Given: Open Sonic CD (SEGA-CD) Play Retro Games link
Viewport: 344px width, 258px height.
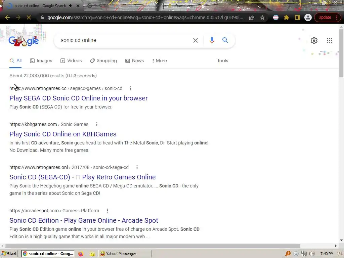Looking at the screenshot, I should tap(83, 177).
